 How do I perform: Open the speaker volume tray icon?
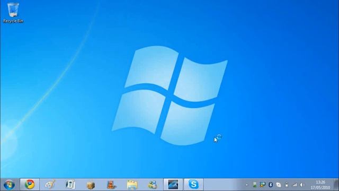302,185
